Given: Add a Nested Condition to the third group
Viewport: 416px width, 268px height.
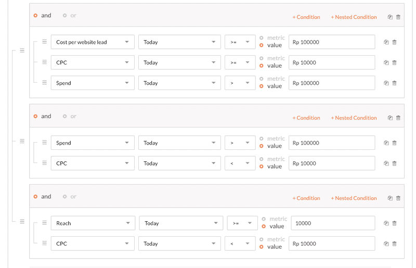Looking at the screenshot, I should click(354, 198).
